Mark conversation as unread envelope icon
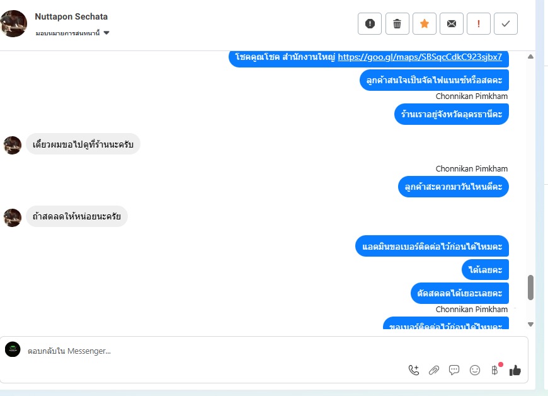The height and width of the screenshot is (396, 548). (x=452, y=24)
